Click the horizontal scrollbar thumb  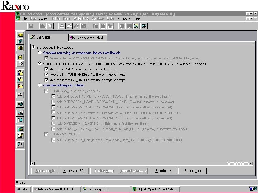point(131,163)
